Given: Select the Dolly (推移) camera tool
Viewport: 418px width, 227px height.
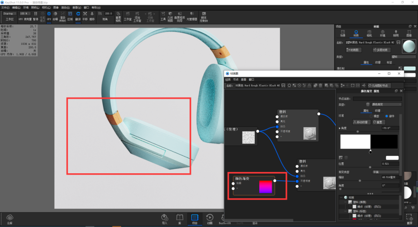Looking at the screenshot, I should 92,14.
